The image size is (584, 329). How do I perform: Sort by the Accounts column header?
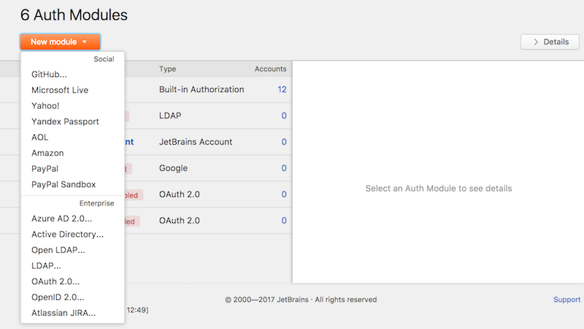tap(270, 69)
